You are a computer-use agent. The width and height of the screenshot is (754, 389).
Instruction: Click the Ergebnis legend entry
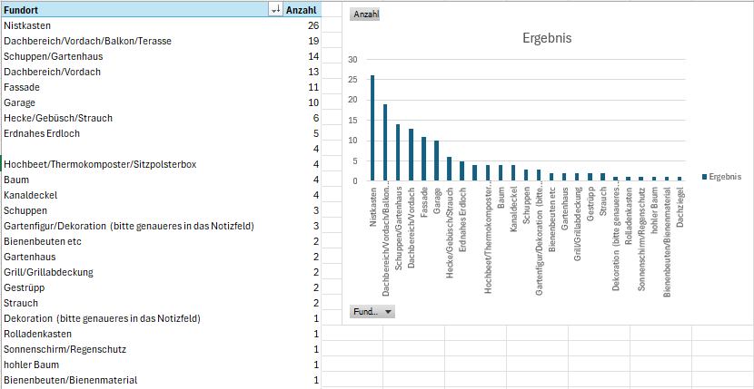pyautogui.click(x=721, y=177)
